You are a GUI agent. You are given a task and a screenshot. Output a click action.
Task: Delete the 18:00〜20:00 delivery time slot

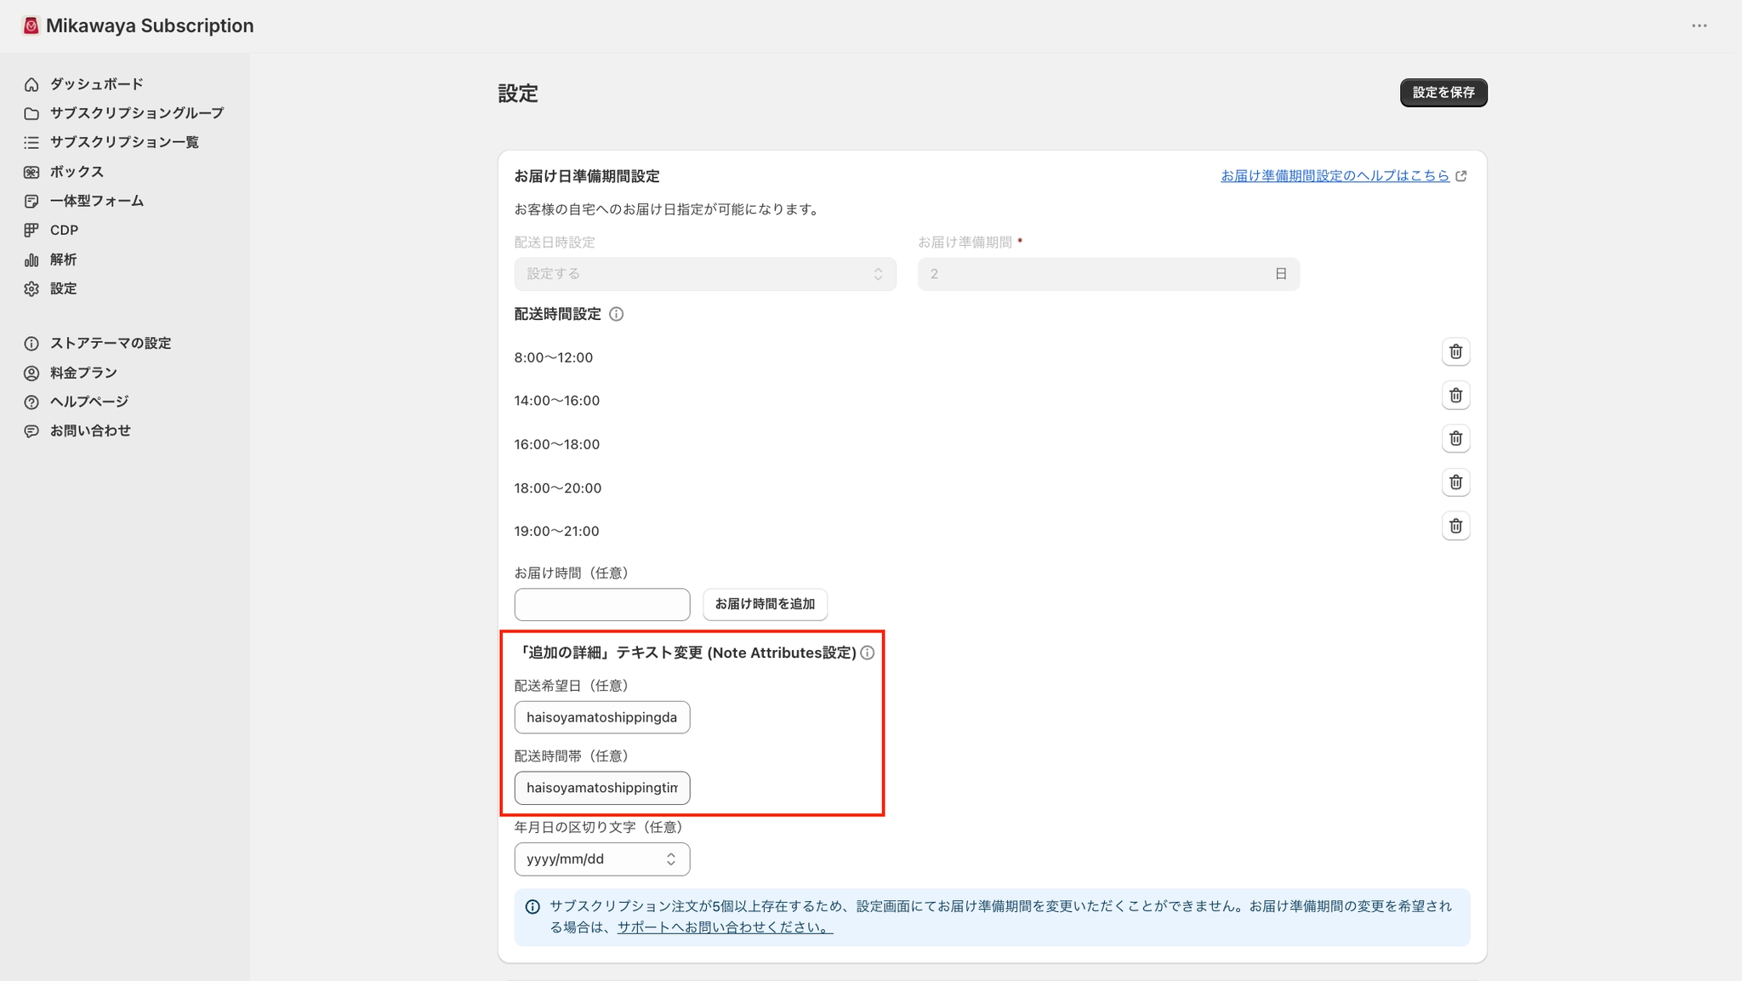click(1455, 482)
